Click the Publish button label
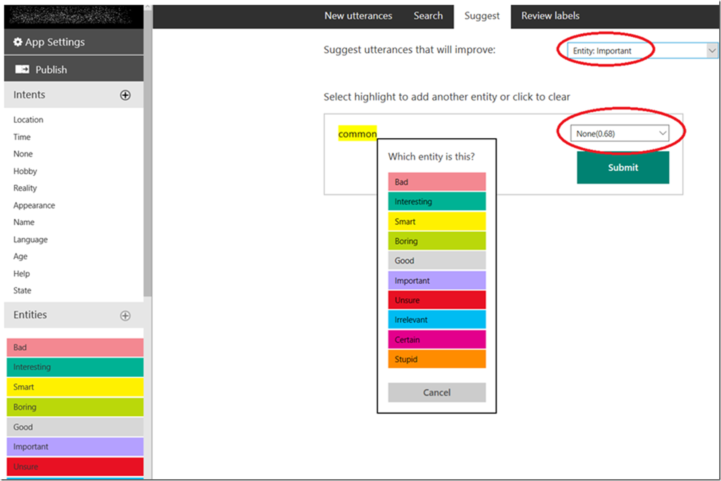 point(51,70)
